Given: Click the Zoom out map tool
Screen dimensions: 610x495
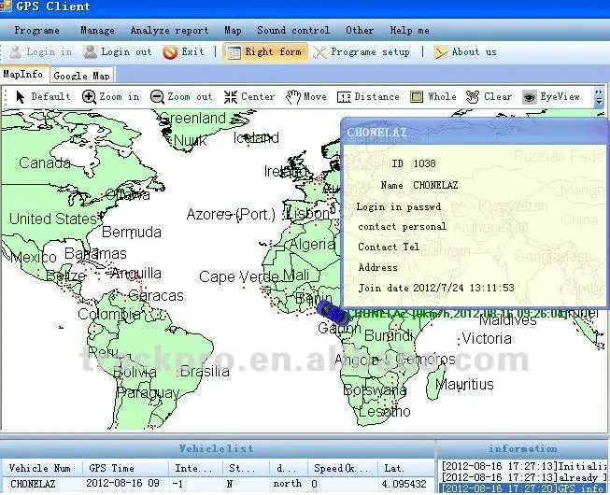Looking at the screenshot, I should (x=181, y=96).
